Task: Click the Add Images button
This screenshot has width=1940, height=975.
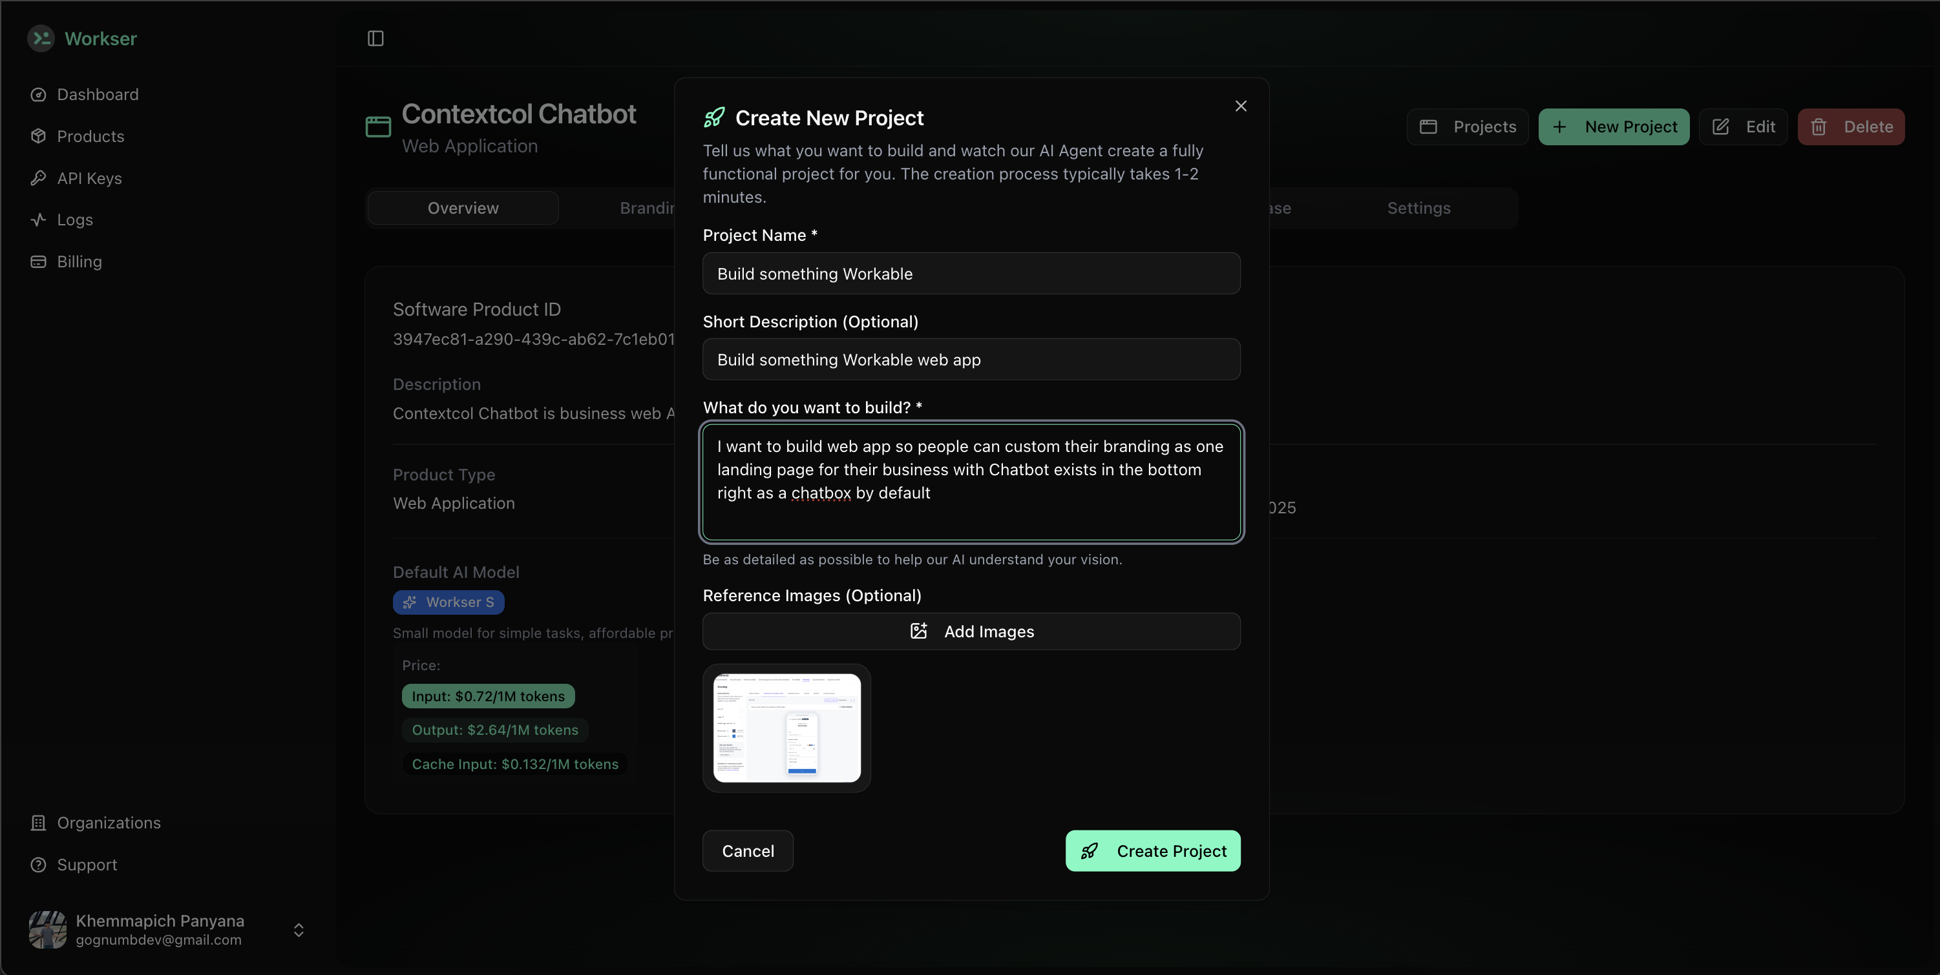Action: 971,631
